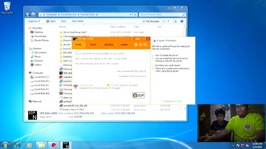Open the HOME tab in 3DP Net
Viewport: 266px width, 149px height.
[x=79, y=45]
